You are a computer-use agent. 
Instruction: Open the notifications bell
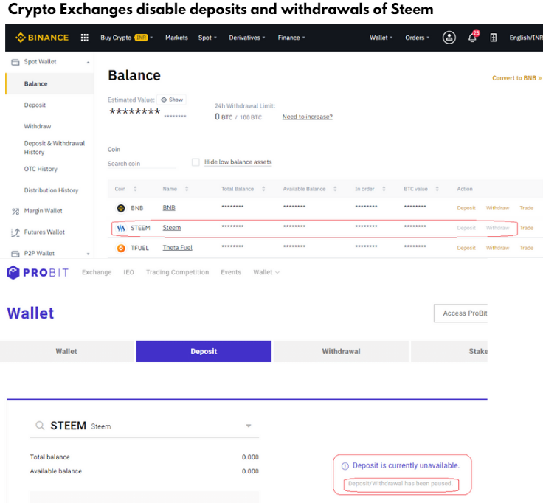472,38
